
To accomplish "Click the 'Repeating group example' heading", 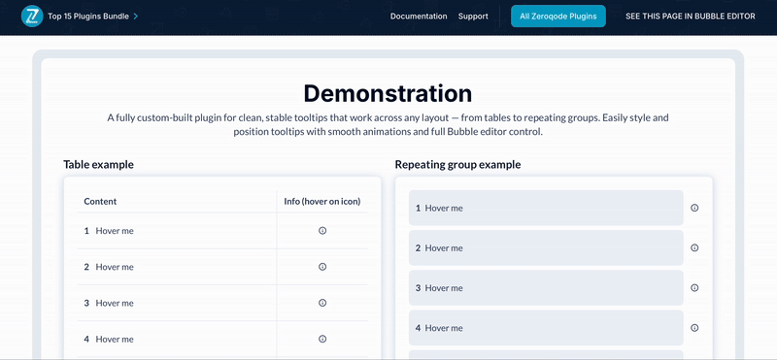I will (457, 165).
